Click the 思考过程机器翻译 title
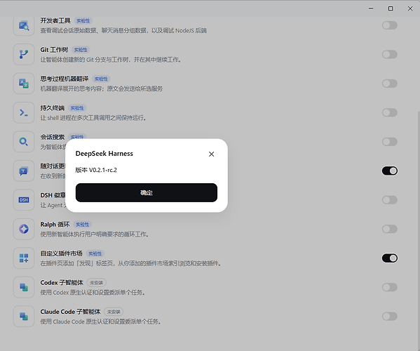420x351 pixels. [65, 79]
